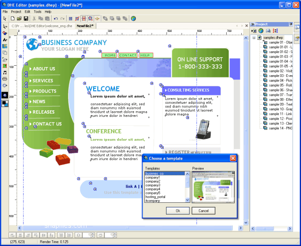
Task: Select the sample 02 item in project tree
Action: 278,71
